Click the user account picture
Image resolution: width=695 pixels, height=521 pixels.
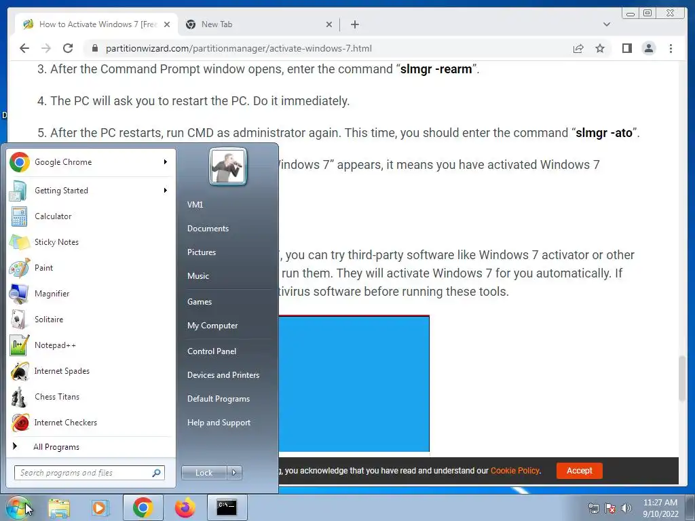tap(228, 167)
